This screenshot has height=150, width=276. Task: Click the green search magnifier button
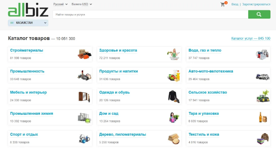[259, 14]
